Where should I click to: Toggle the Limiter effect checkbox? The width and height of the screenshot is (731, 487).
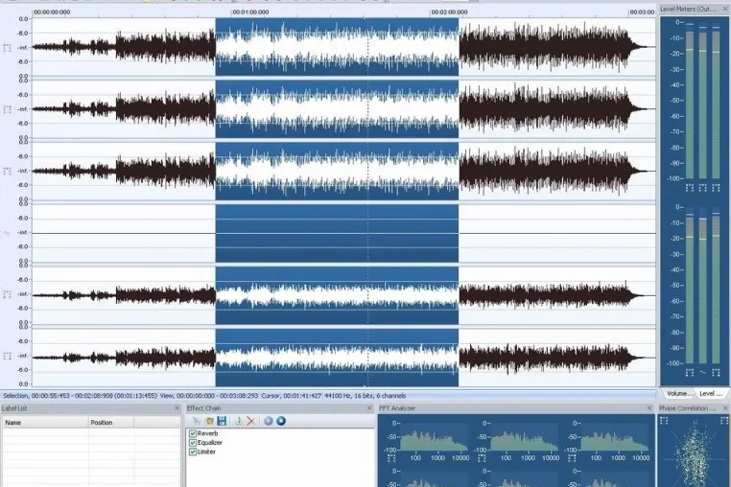193,452
